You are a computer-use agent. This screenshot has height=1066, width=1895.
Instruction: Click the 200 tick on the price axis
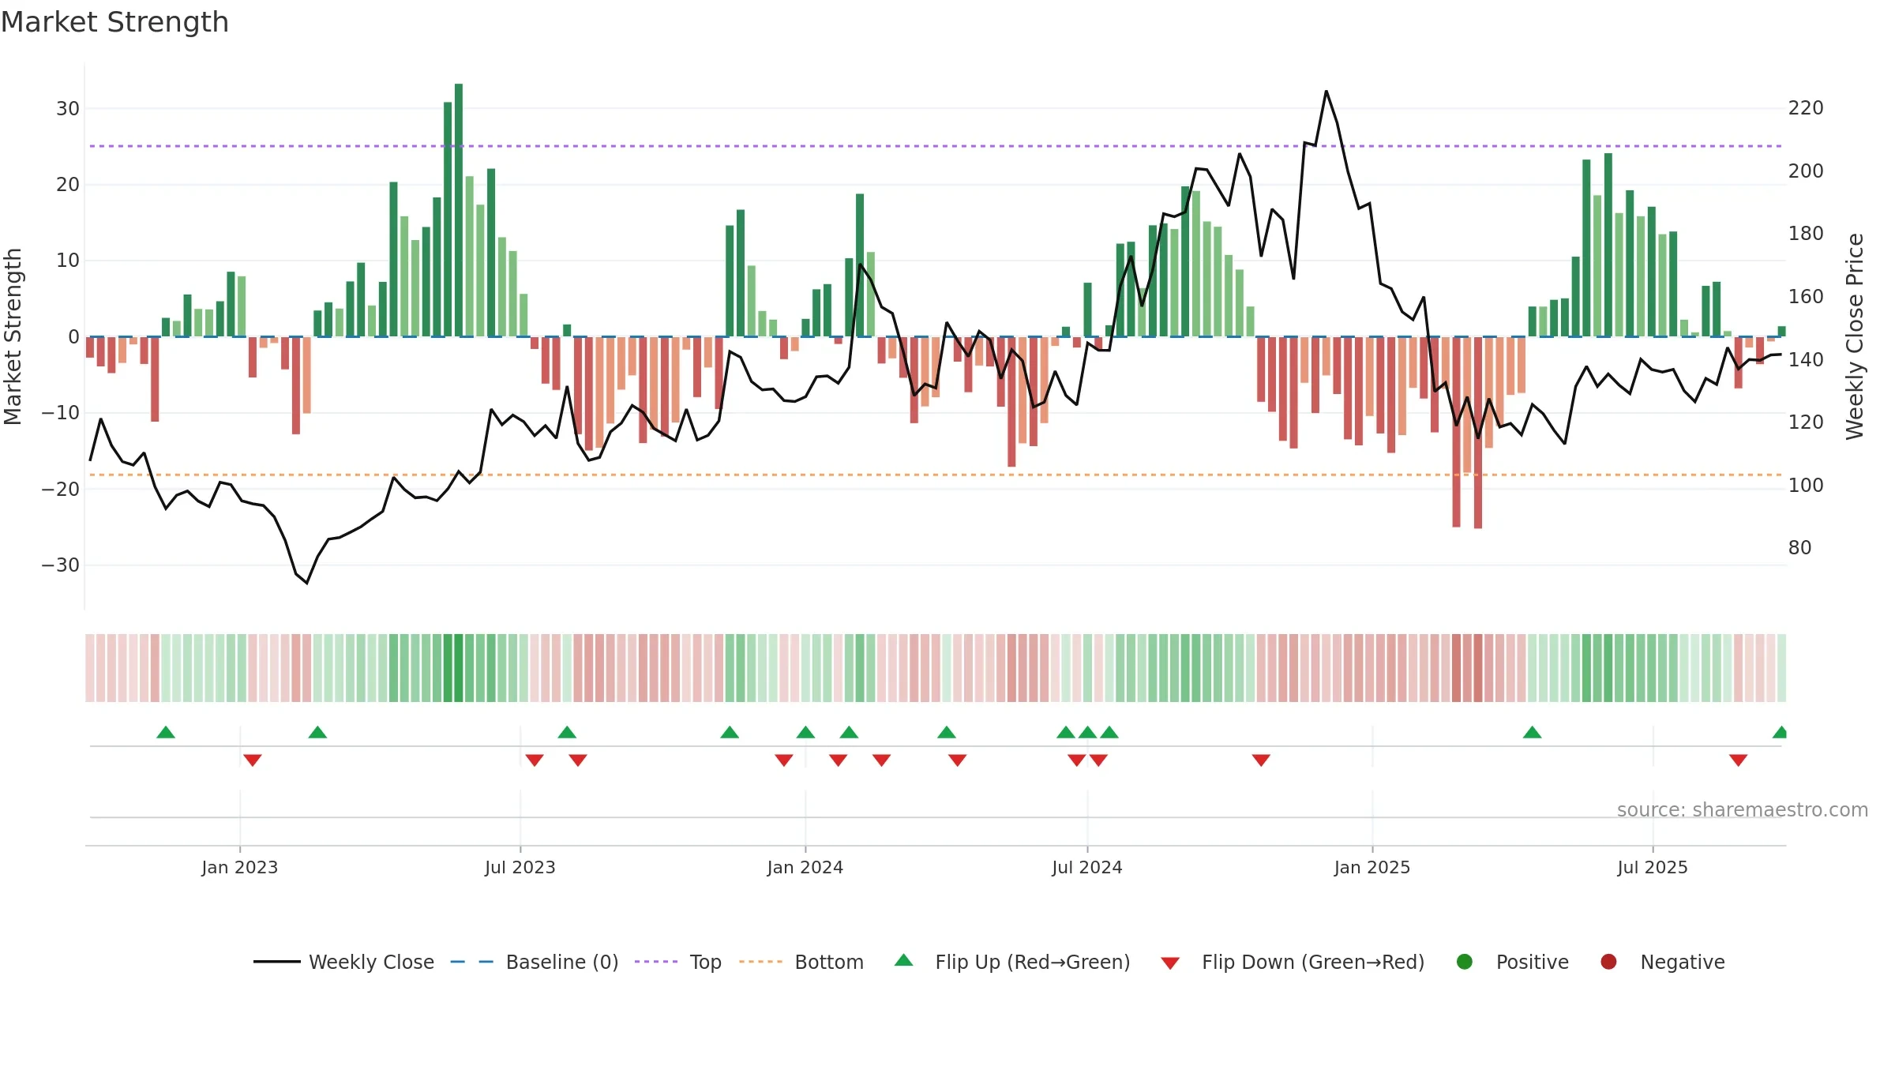(x=1806, y=171)
